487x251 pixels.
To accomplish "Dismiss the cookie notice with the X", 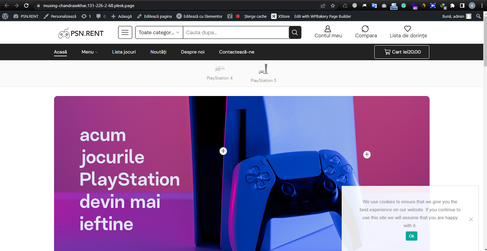I will [x=471, y=219].
